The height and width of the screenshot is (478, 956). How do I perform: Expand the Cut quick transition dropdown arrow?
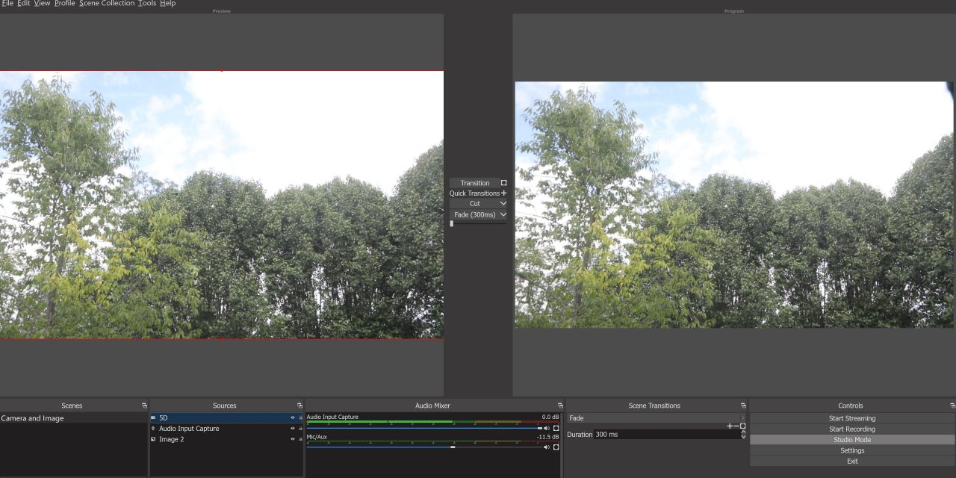pos(503,203)
